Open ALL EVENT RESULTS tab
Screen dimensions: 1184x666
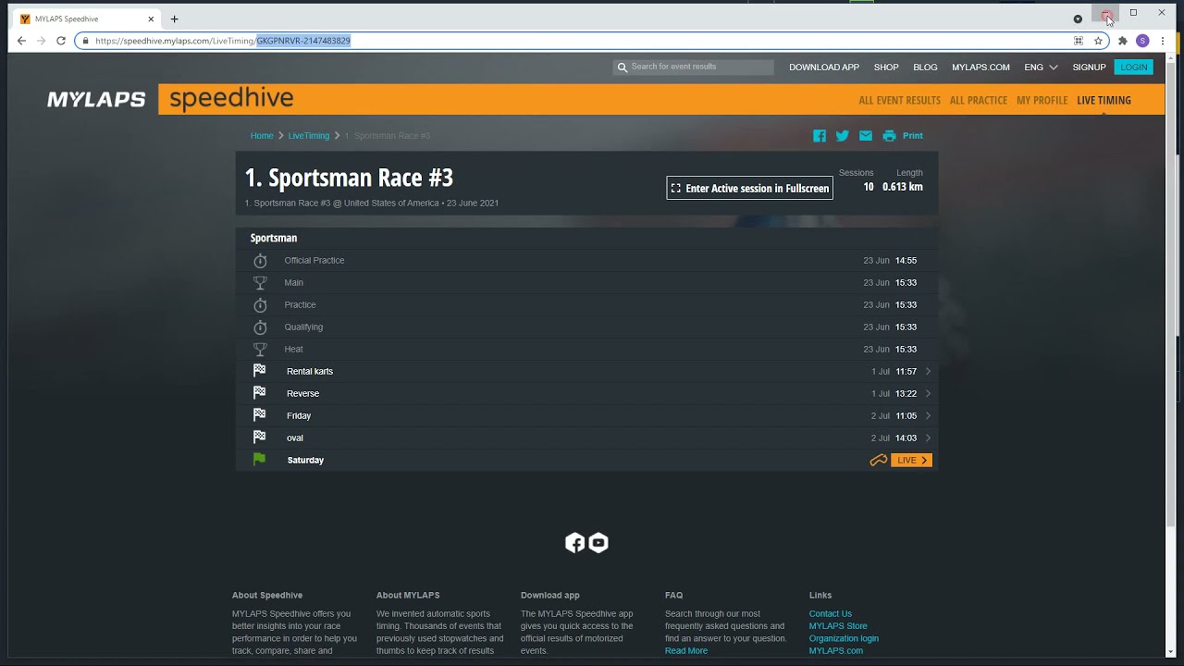899,100
